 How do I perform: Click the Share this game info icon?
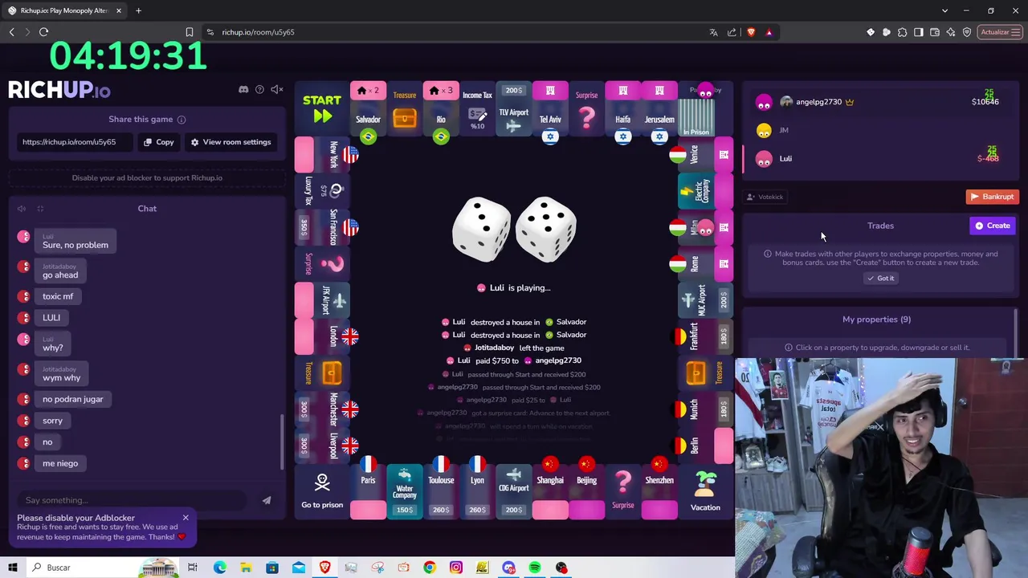coord(182,120)
